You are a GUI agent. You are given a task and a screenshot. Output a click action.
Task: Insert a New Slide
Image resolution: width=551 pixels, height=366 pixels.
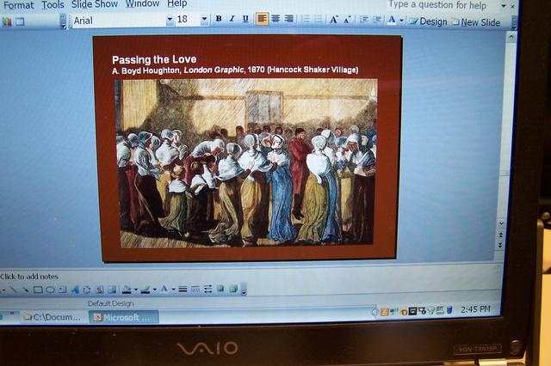coord(476,22)
